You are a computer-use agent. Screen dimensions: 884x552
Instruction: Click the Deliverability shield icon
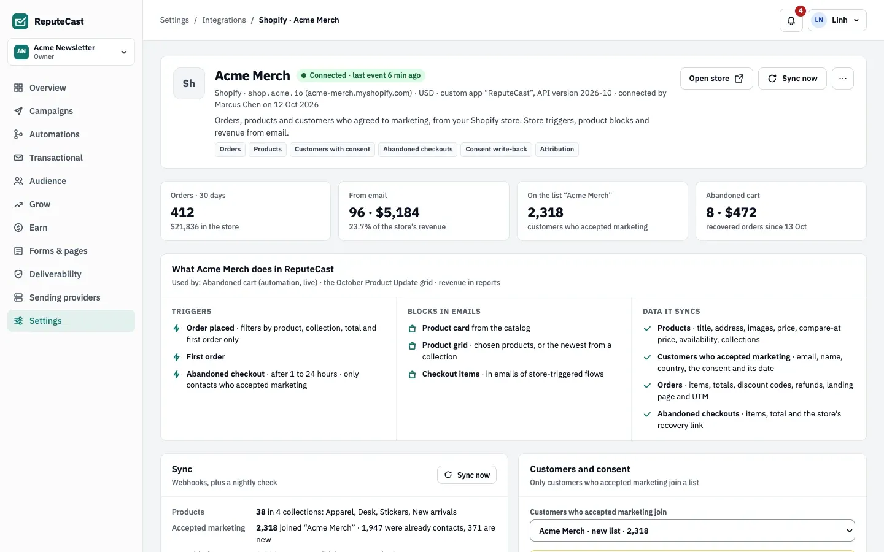(x=18, y=274)
